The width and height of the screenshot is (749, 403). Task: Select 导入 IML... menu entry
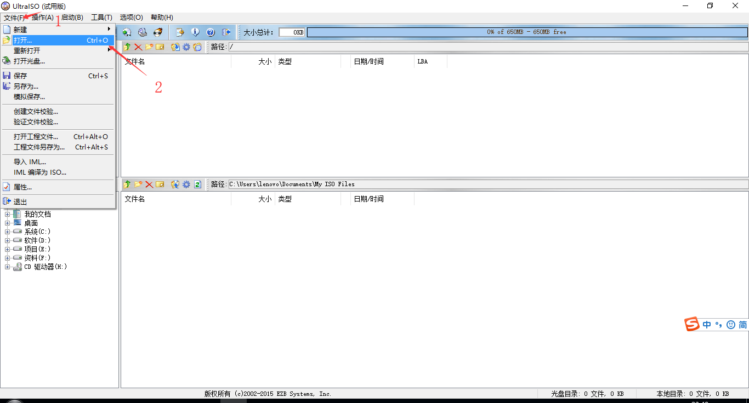pyautogui.click(x=58, y=162)
